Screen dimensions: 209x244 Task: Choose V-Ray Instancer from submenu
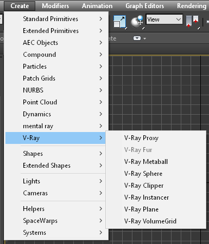[x=156, y=197]
